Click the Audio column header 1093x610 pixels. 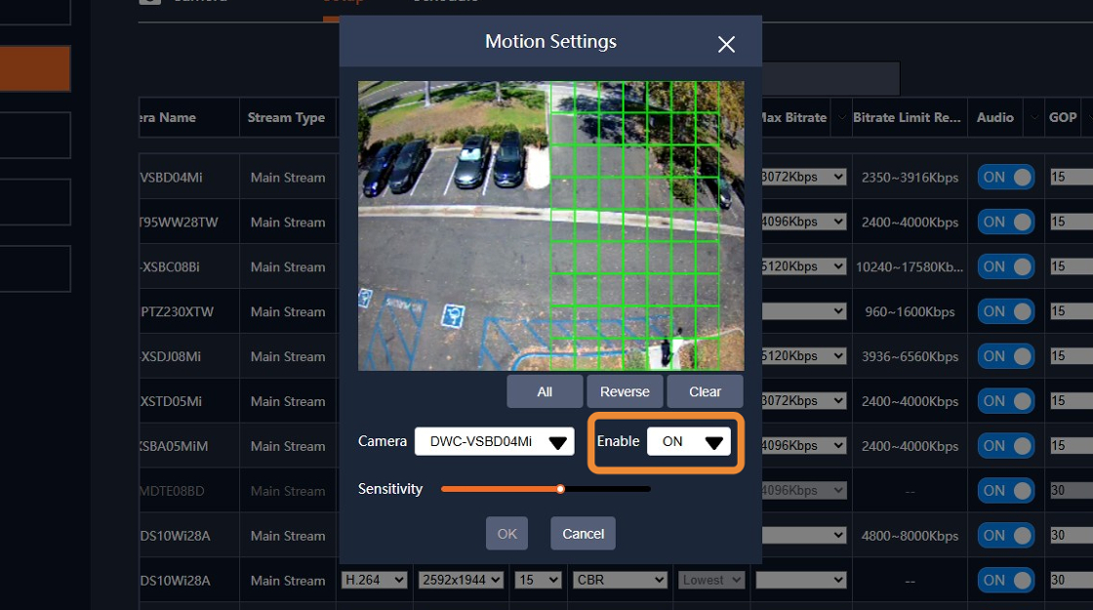[994, 117]
